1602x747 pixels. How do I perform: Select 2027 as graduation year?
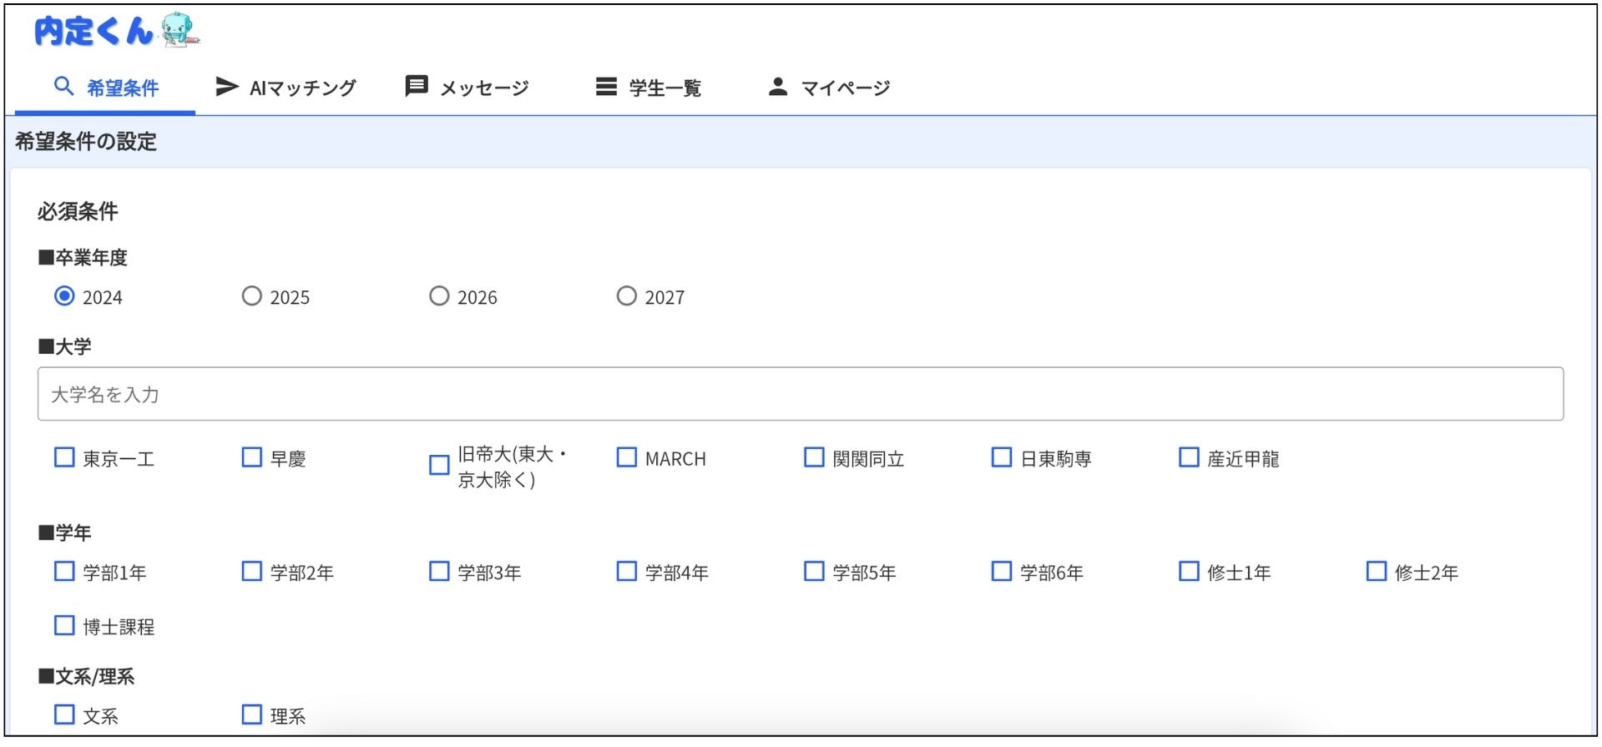click(627, 296)
